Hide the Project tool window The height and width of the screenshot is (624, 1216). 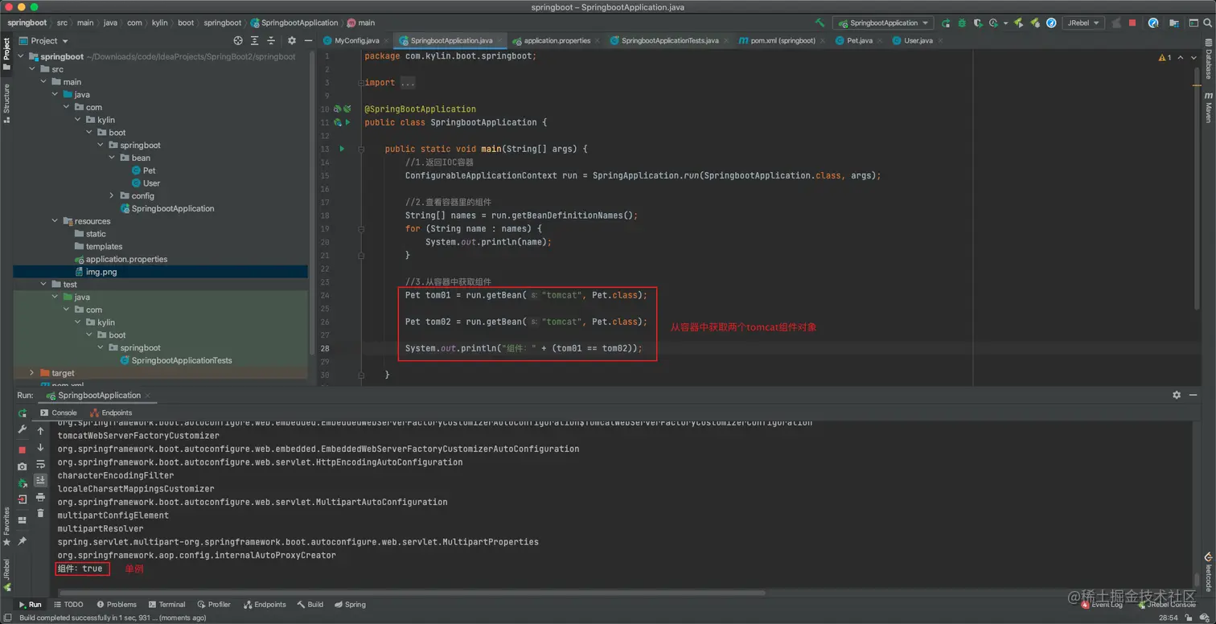[x=307, y=40]
